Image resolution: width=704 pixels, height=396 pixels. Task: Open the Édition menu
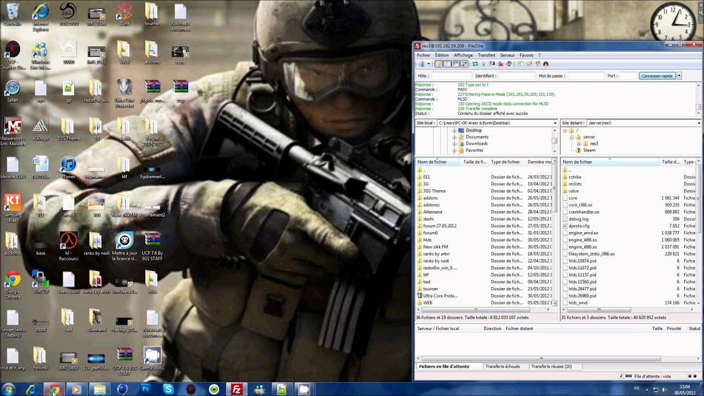(x=442, y=55)
